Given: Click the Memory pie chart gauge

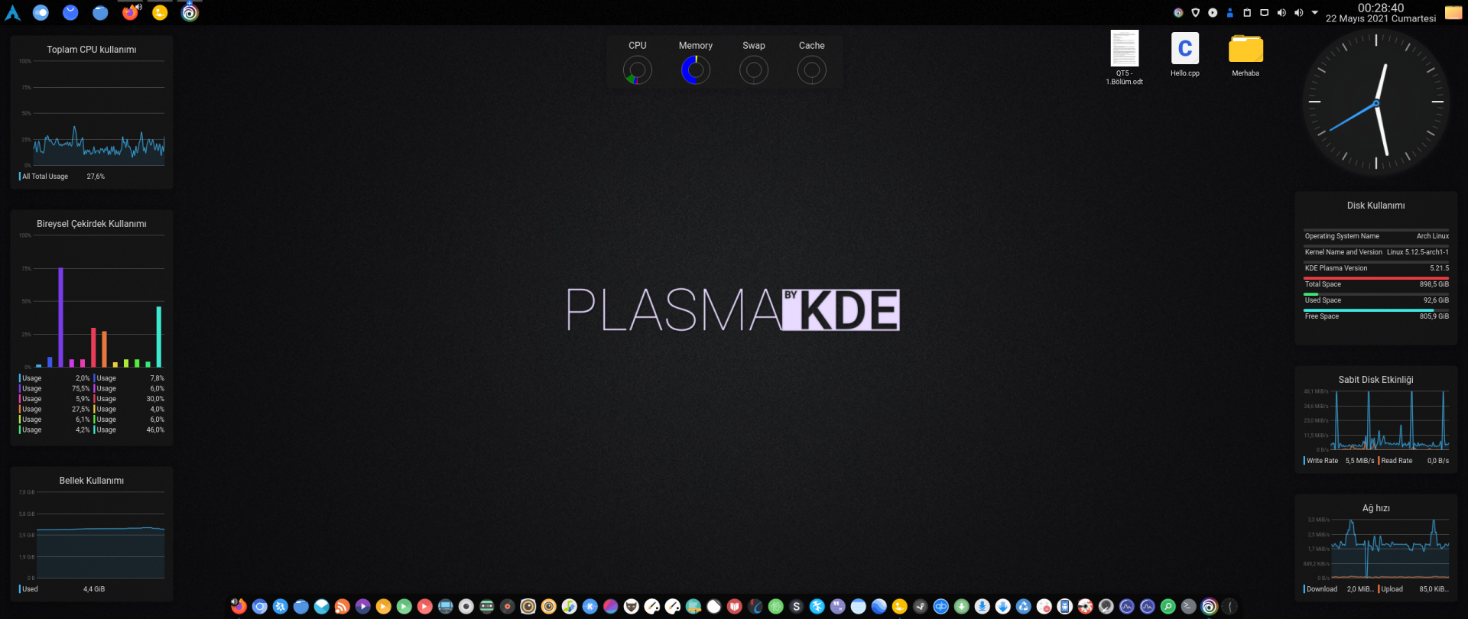Looking at the screenshot, I should [696, 70].
